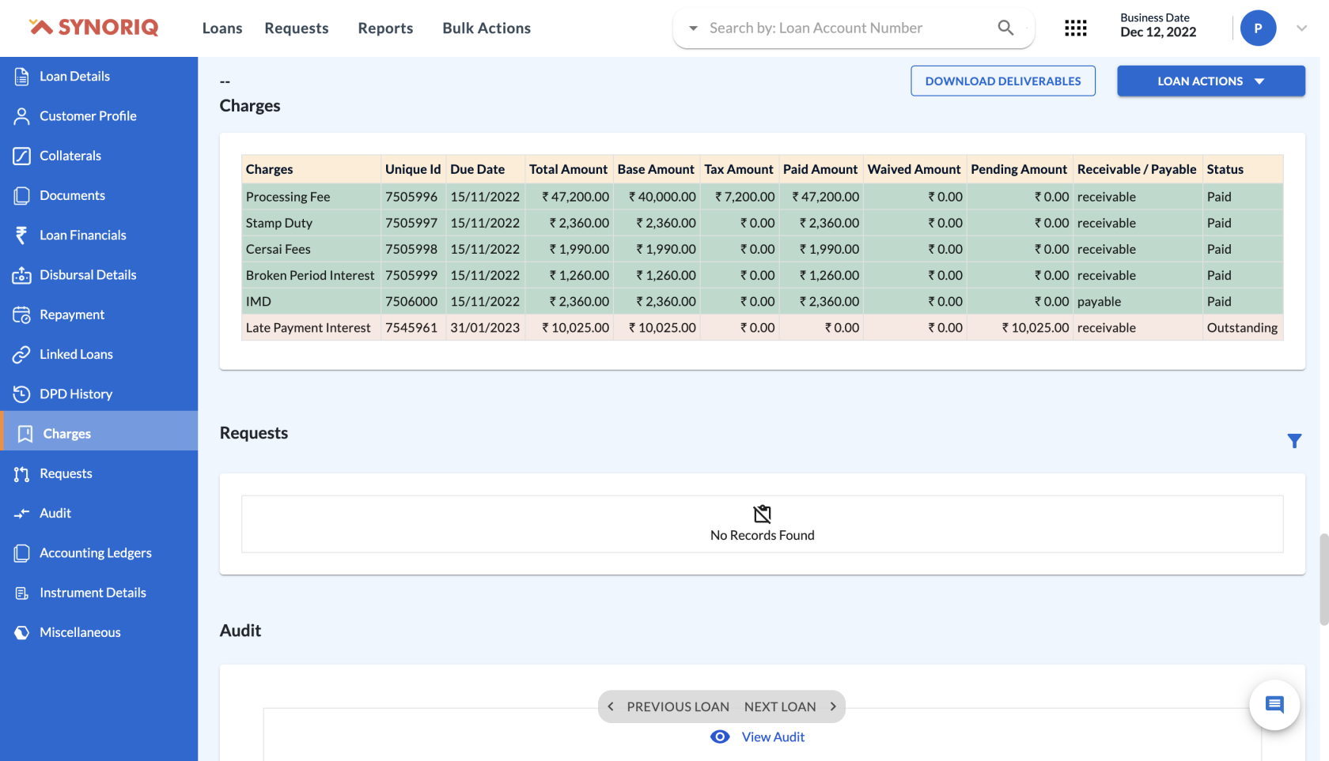
Task: Click the page vertical scrollbar
Action: pos(1323,579)
